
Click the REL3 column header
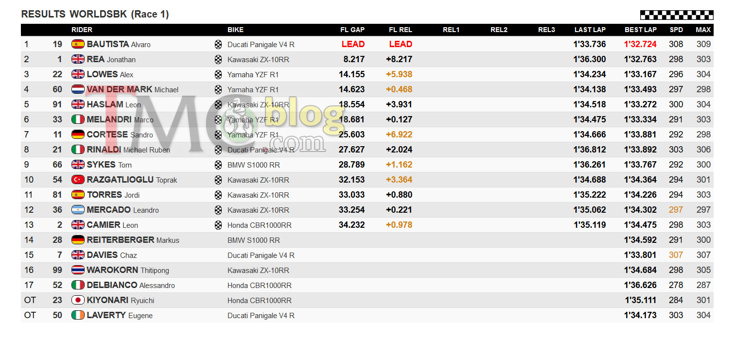tap(546, 30)
